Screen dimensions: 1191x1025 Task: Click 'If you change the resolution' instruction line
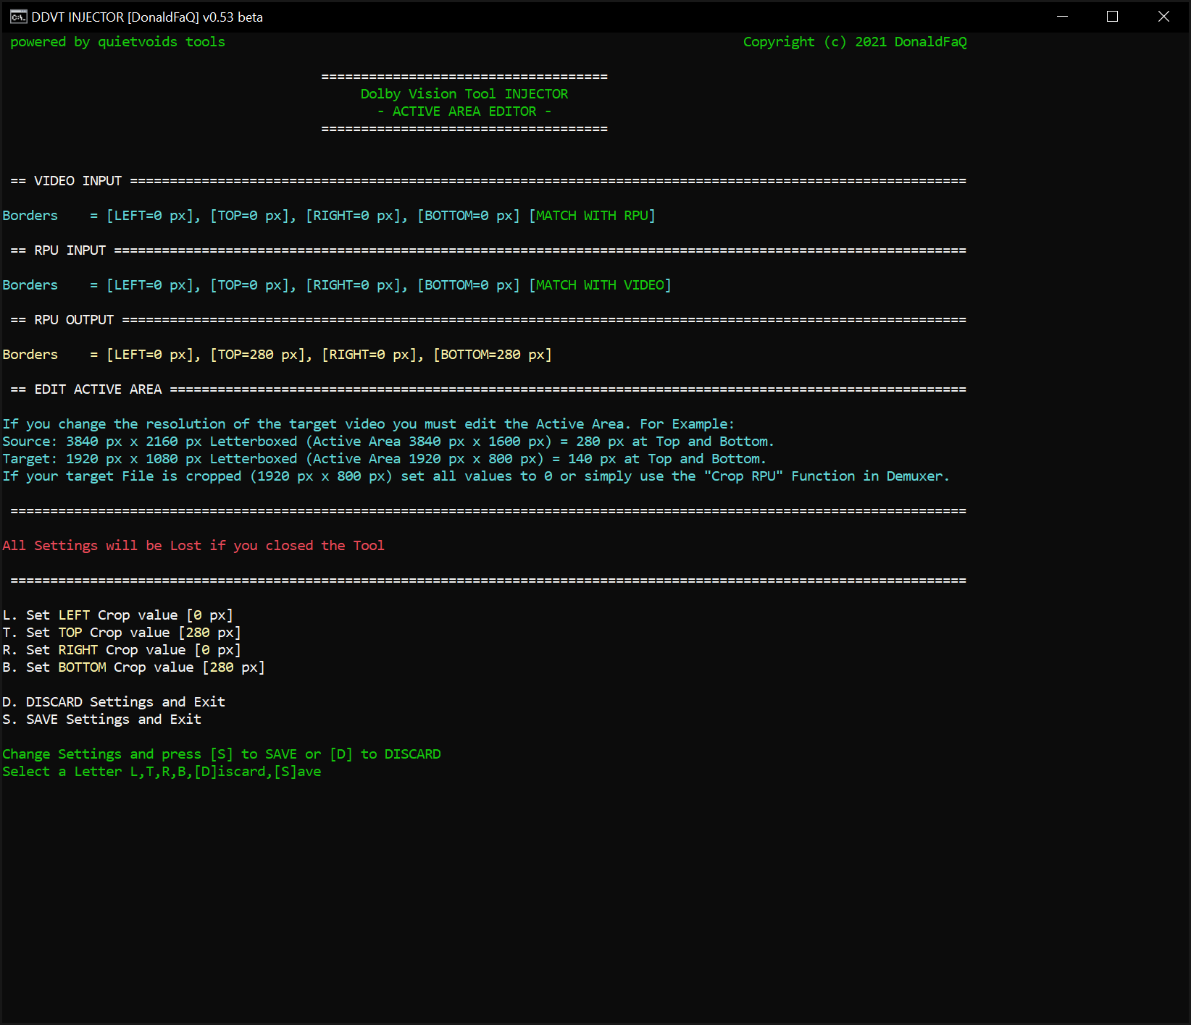click(x=368, y=424)
